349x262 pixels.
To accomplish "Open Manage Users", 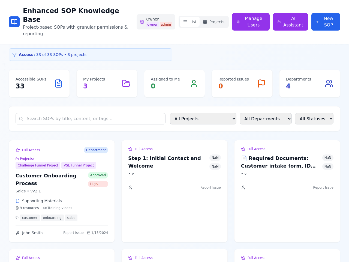I will 251,22.
